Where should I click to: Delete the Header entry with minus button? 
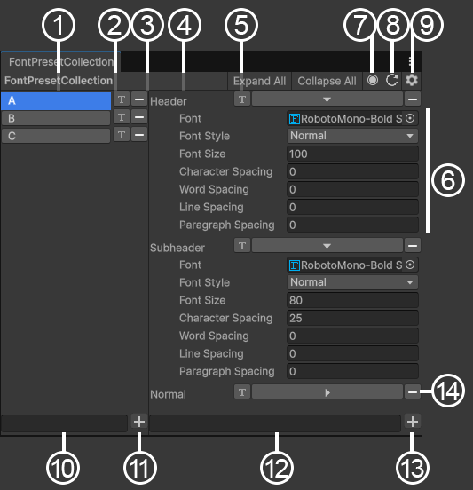point(413,99)
